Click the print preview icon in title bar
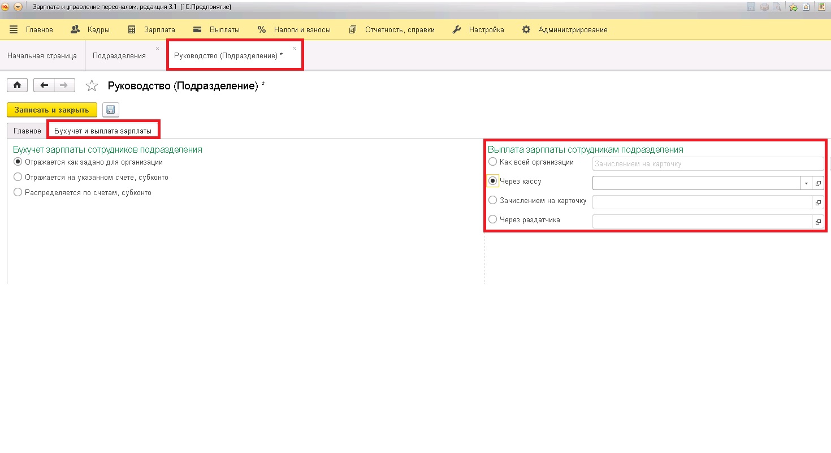831x453 pixels. 777,7
